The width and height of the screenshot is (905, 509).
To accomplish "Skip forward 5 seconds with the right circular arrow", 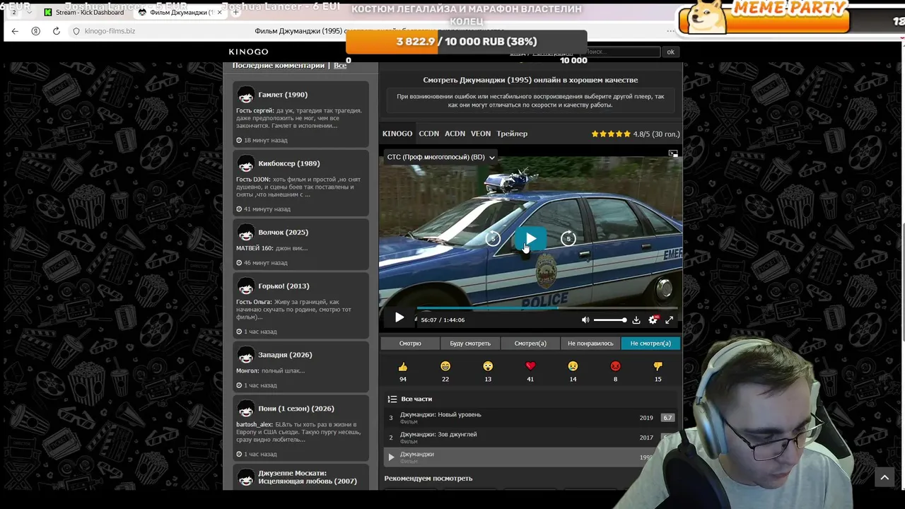I will point(568,239).
